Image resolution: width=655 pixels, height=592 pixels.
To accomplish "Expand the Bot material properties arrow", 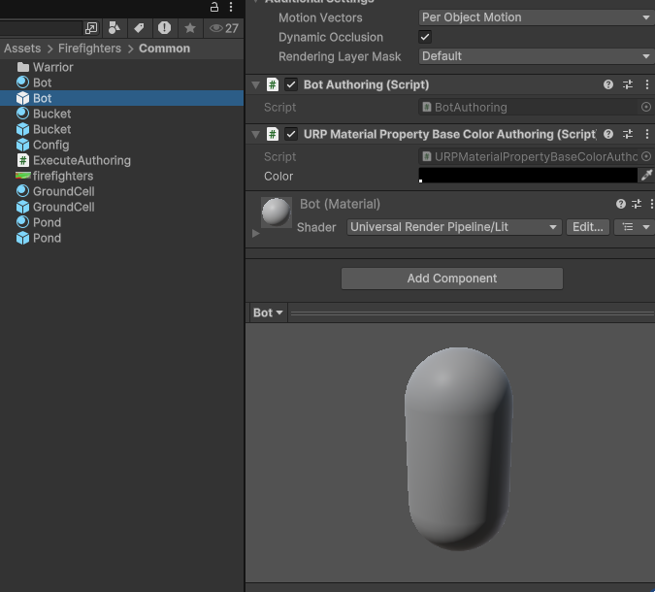I will pyautogui.click(x=255, y=234).
